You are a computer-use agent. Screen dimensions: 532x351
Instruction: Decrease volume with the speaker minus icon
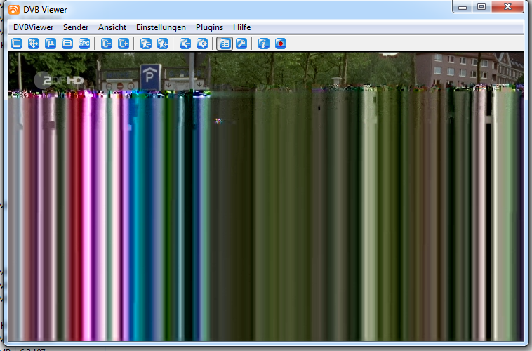[185, 44]
